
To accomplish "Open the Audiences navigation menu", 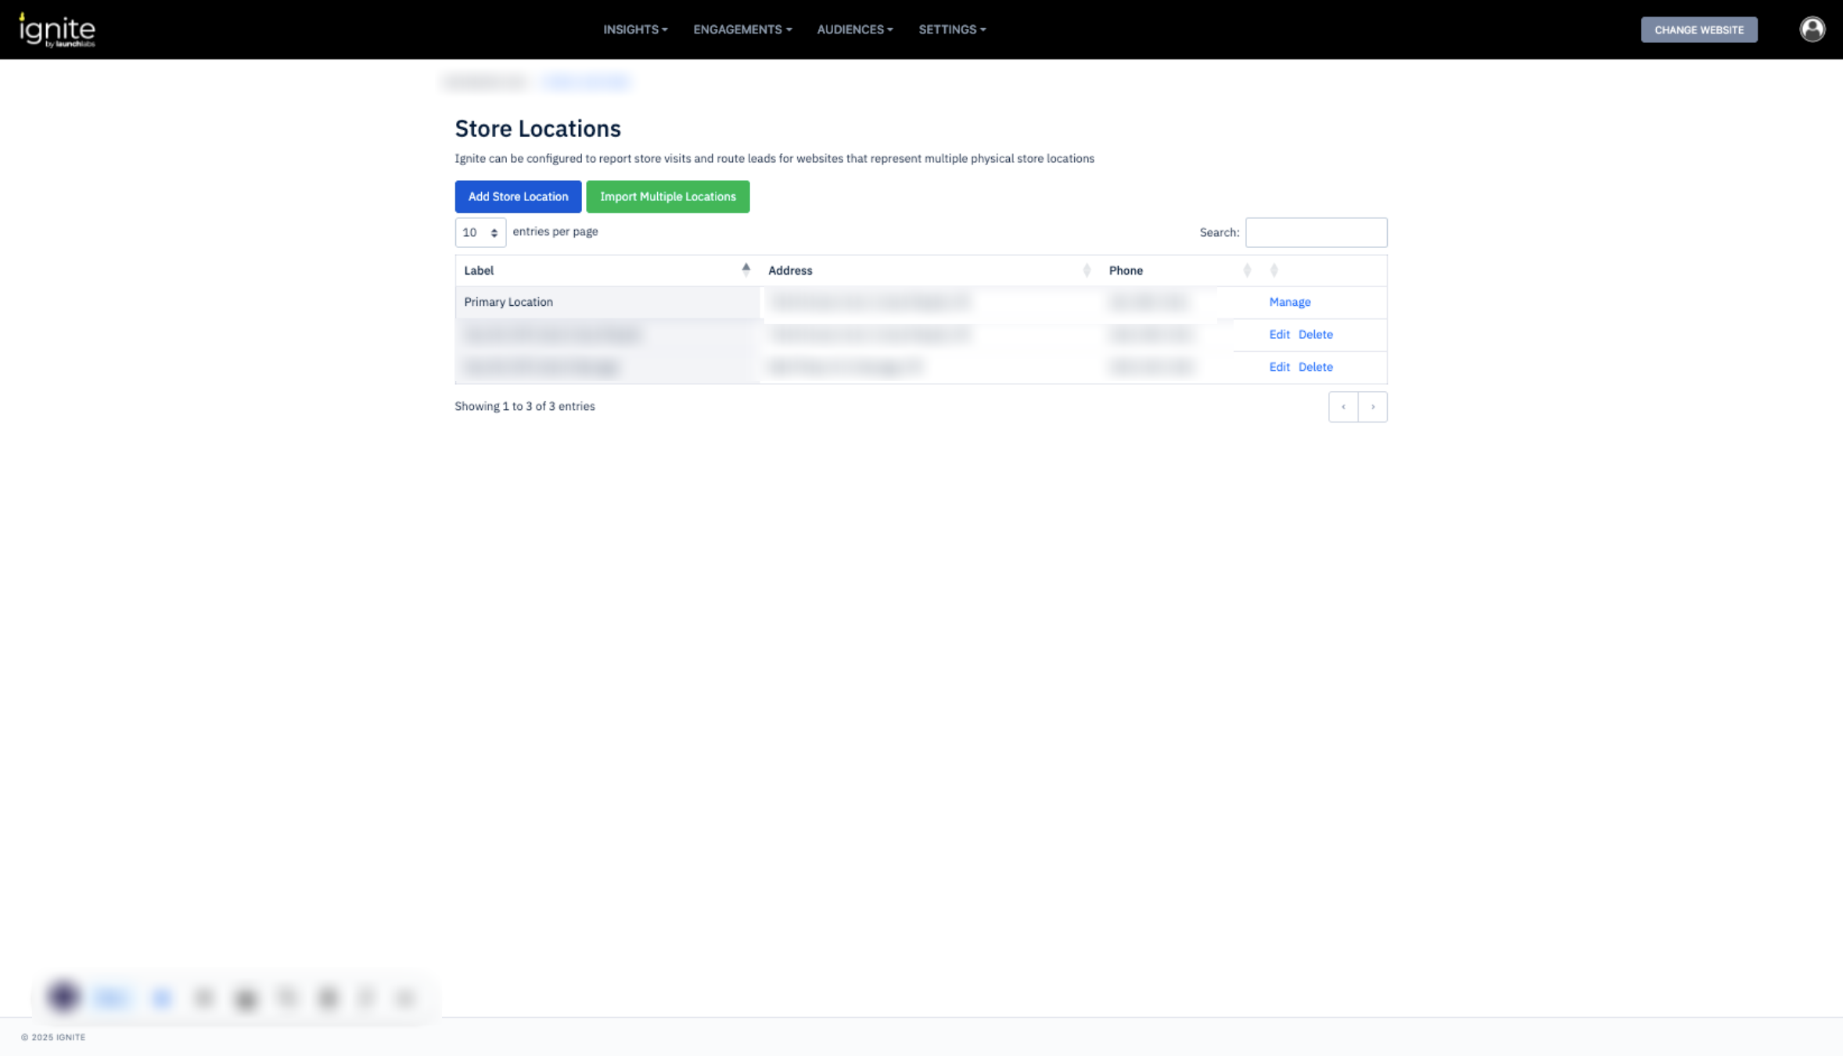I will pyautogui.click(x=854, y=30).
